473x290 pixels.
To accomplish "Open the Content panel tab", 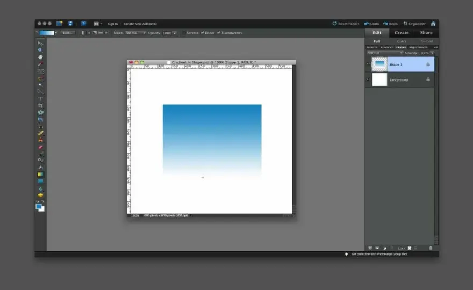I will (386, 47).
